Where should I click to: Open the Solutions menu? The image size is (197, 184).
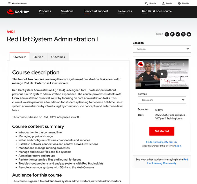67,11
